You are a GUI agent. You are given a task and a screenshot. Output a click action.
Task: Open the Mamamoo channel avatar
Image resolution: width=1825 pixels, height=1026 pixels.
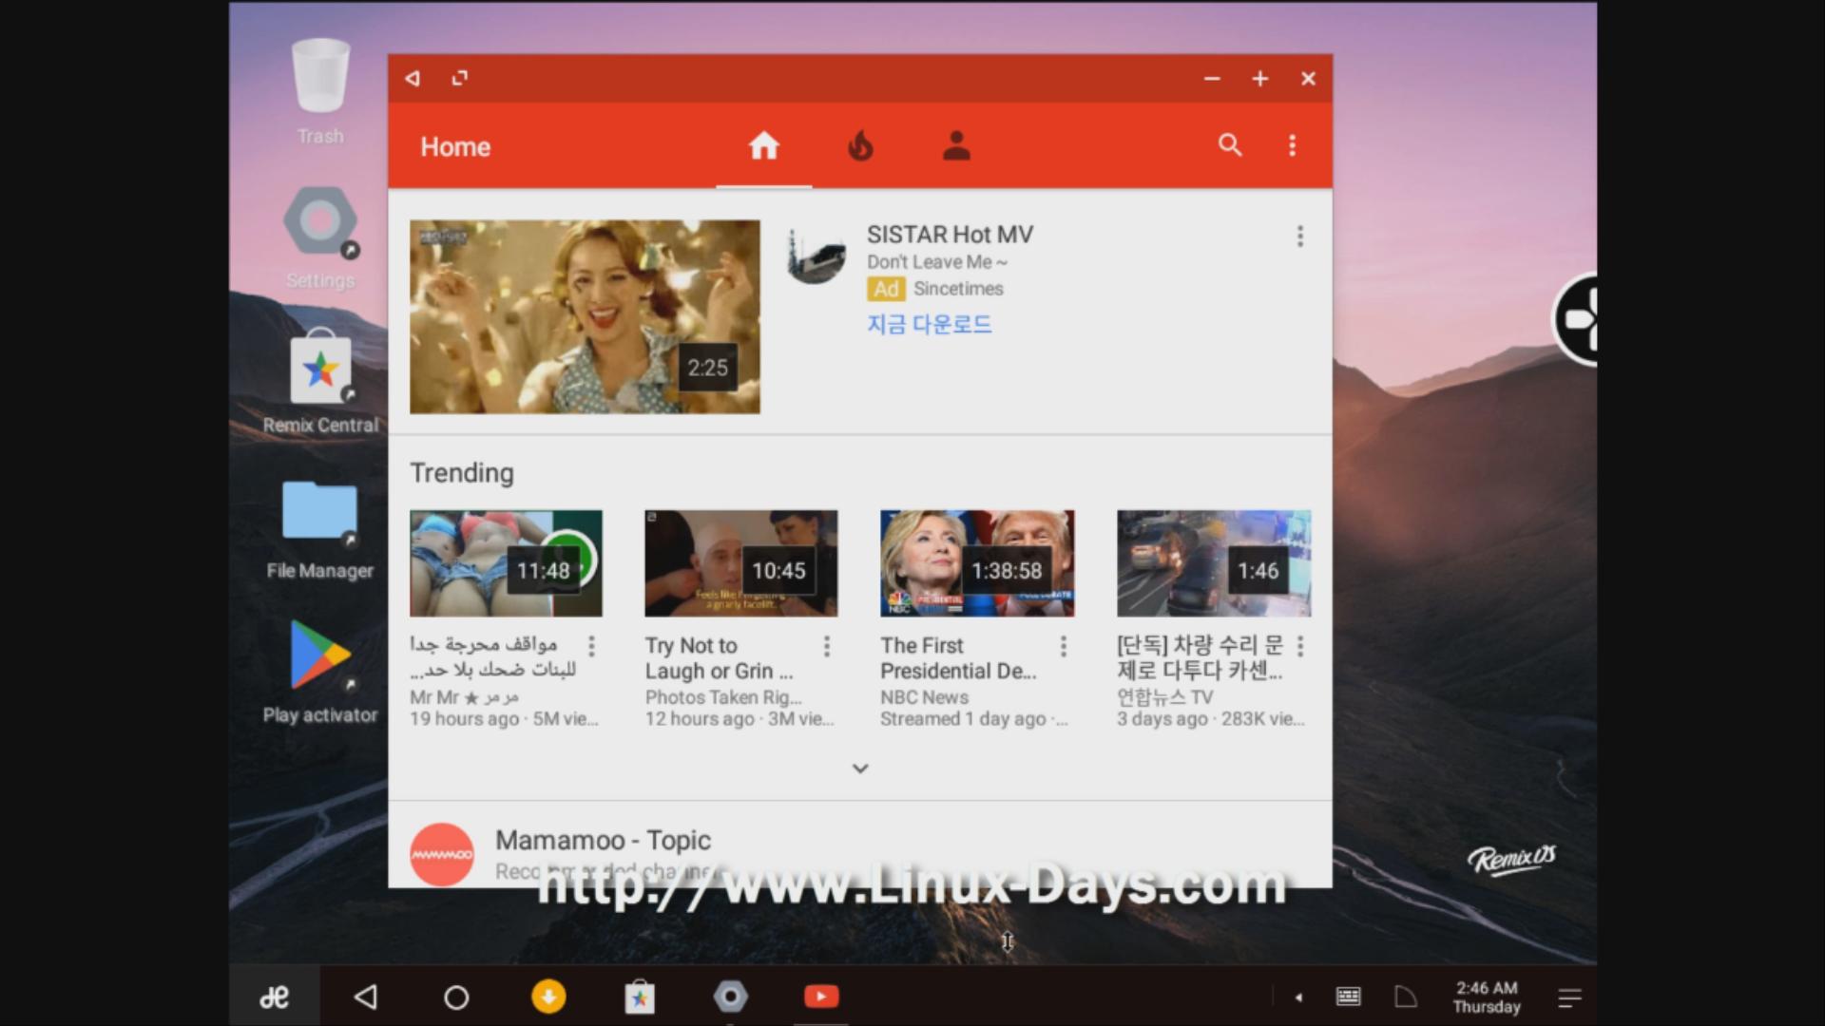tap(442, 854)
